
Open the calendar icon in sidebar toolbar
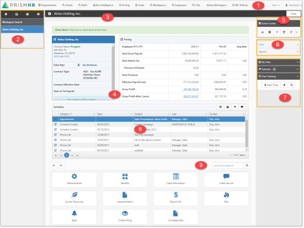(x=27, y=14)
